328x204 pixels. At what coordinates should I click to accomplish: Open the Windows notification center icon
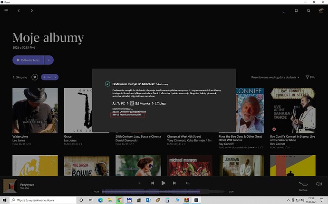click(x=321, y=200)
